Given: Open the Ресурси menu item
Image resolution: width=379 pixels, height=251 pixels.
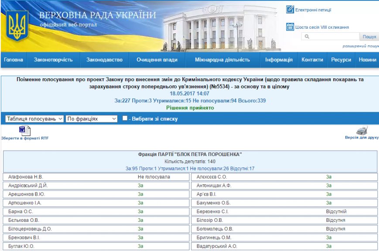Looking at the screenshot, I should (x=341, y=60).
